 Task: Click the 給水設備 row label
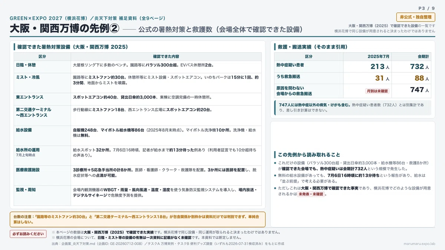click(x=24, y=130)
